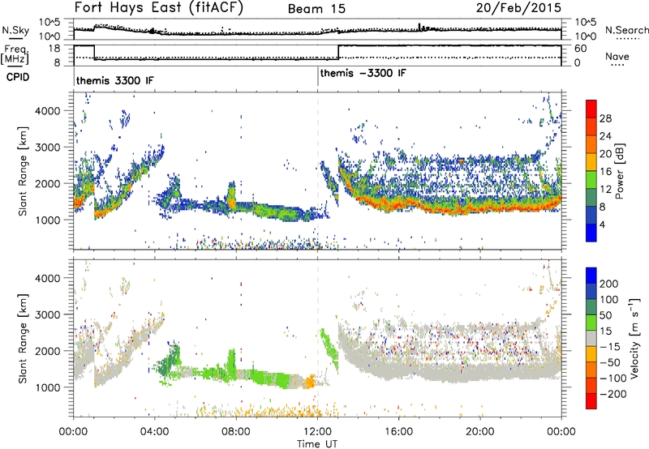Click the date "20/Feb/2015"
Image resolution: width=649 pixels, height=449 pixels.
pyautogui.click(x=518, y=8)
